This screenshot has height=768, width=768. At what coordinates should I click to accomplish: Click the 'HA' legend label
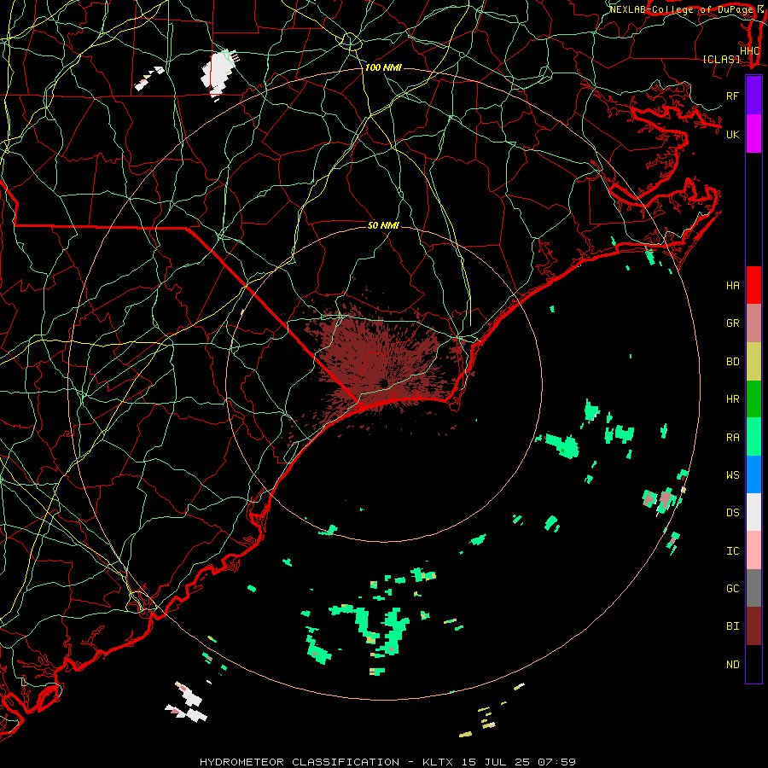pyautogui.click(x=732, y=286)
